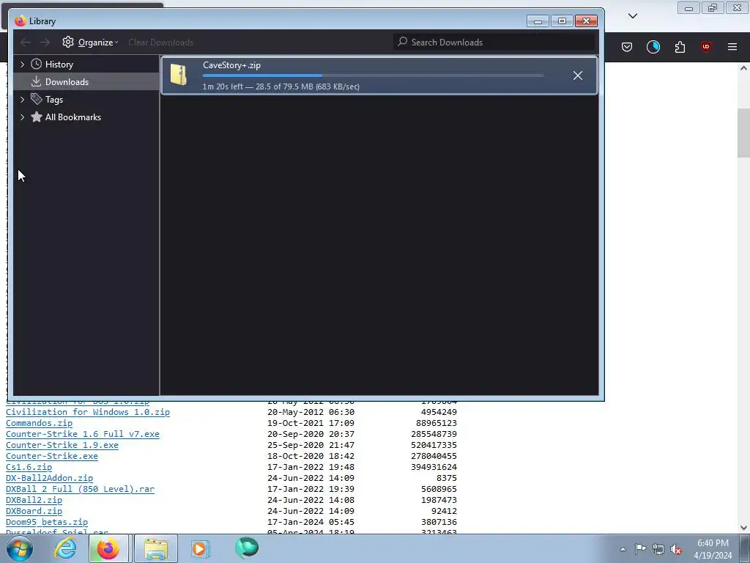This screenshot has height=563, width=750.
Task: Open the DXBoard.zip link
Action: [34, 511]
